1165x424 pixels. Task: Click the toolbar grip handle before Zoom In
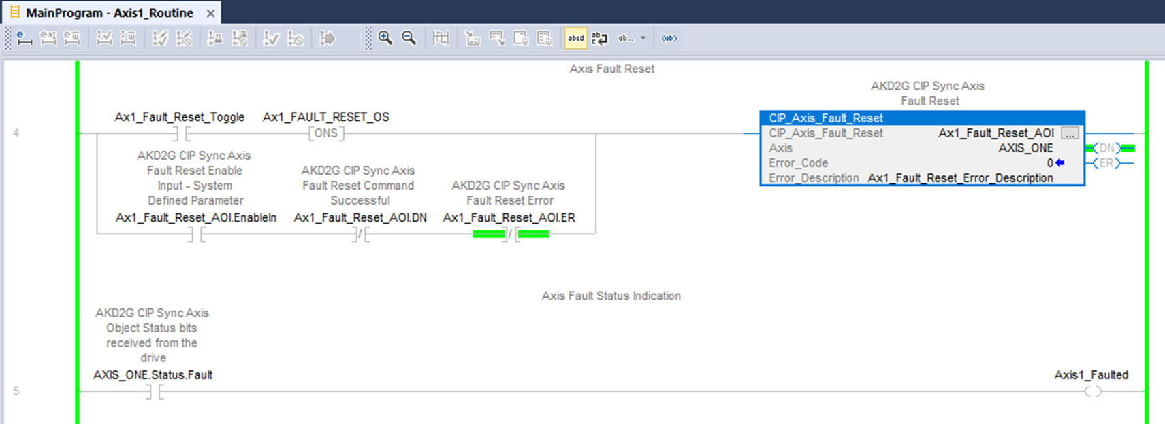tap(368, 38)
